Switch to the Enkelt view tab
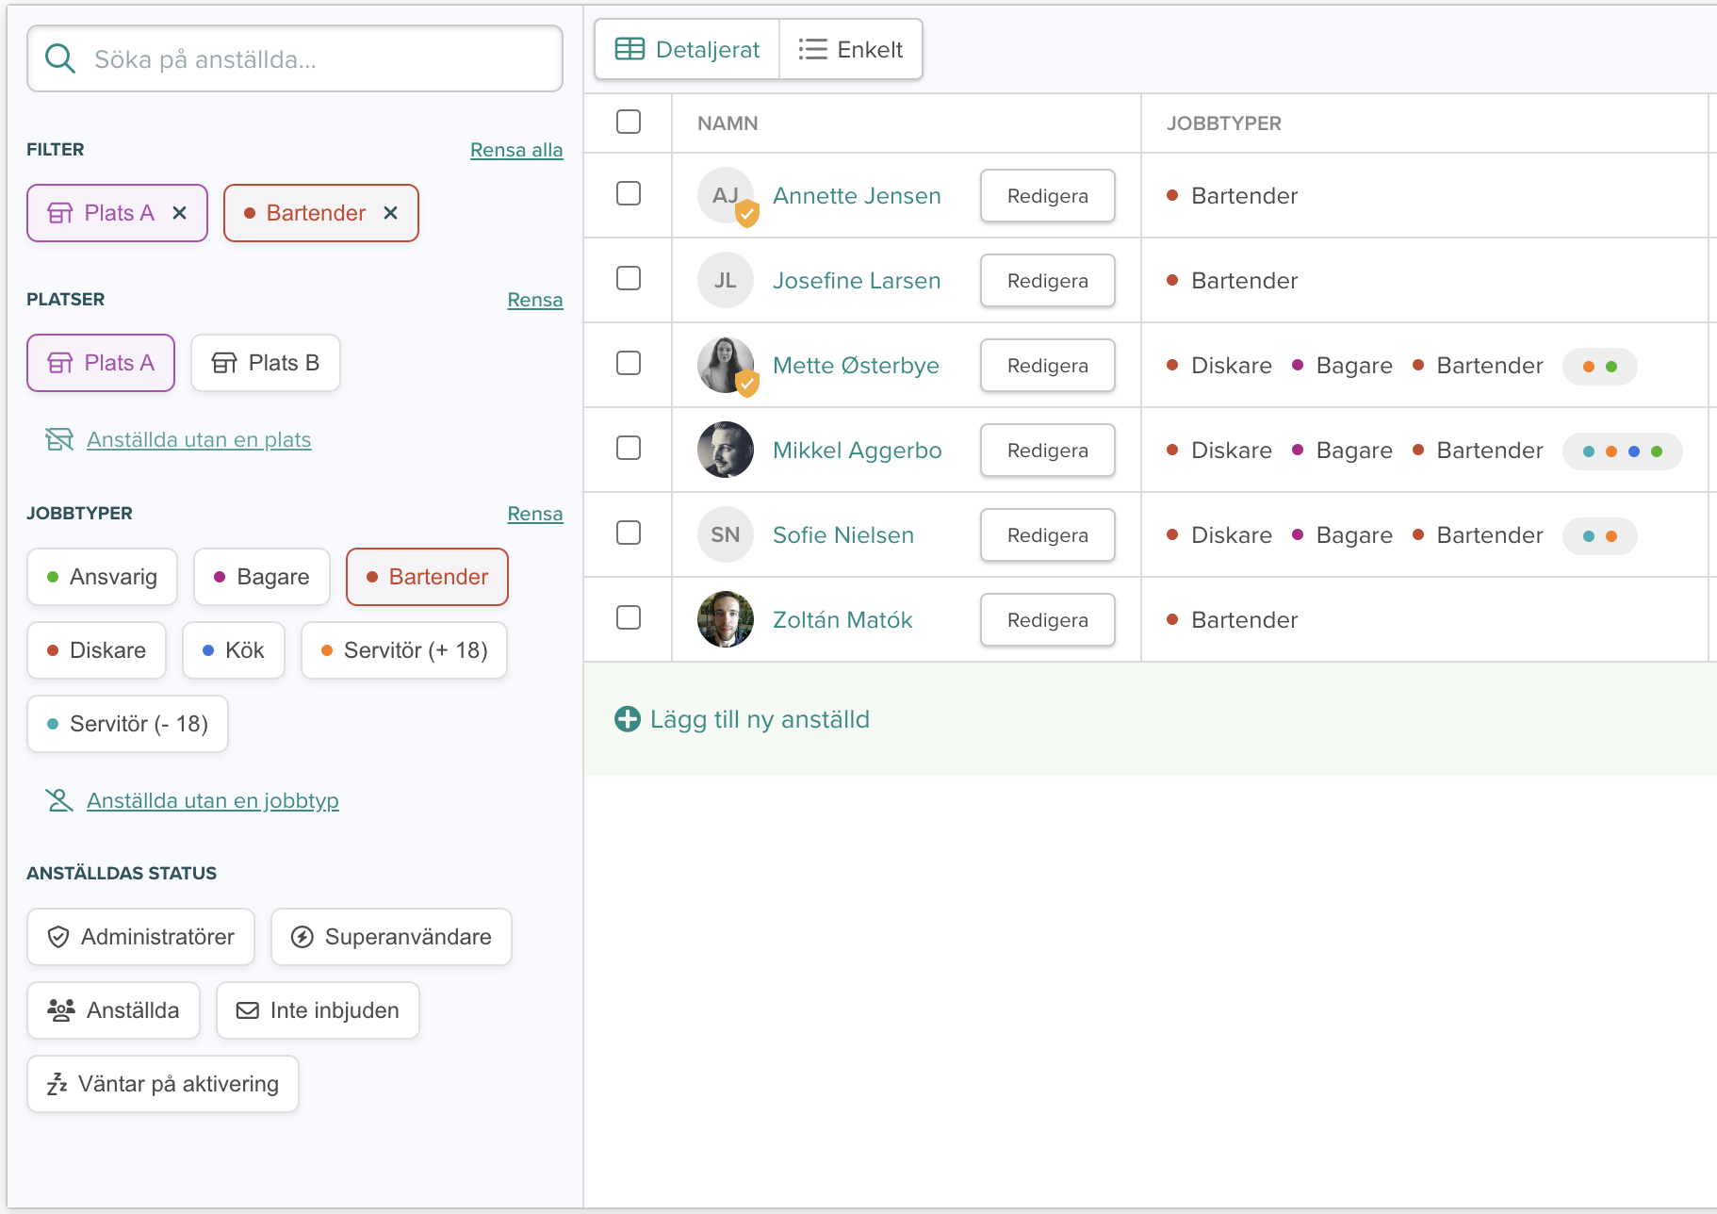Screen dimensions: 1717x1214 click(851, 50)
